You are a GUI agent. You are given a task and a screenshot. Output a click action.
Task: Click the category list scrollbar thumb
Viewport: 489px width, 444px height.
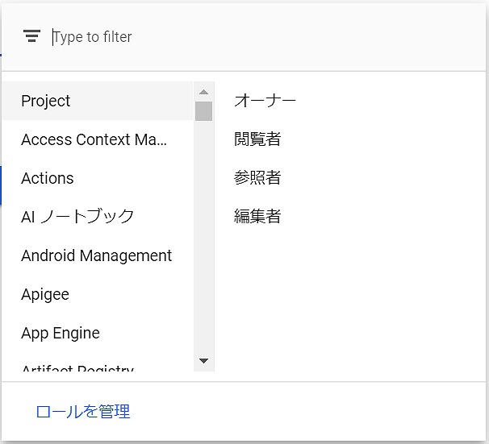pos(203,111)
